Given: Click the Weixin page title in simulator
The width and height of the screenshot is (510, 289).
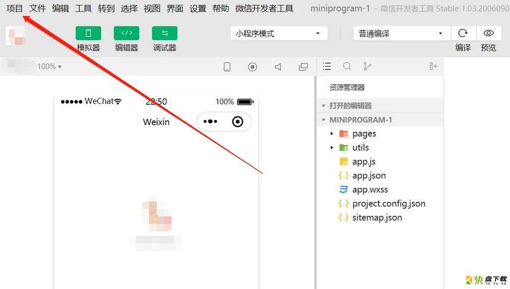Looking at the screenshot, I should pos(156,122).
